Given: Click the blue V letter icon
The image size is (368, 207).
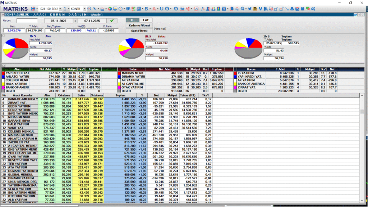Looking at the screenshot, I should click(260, 9).
